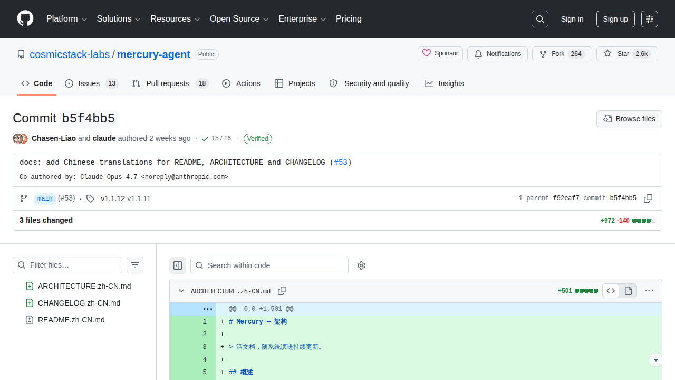Copy the full commit SHA icon
The image size is (675, 380).
[648, 198]
